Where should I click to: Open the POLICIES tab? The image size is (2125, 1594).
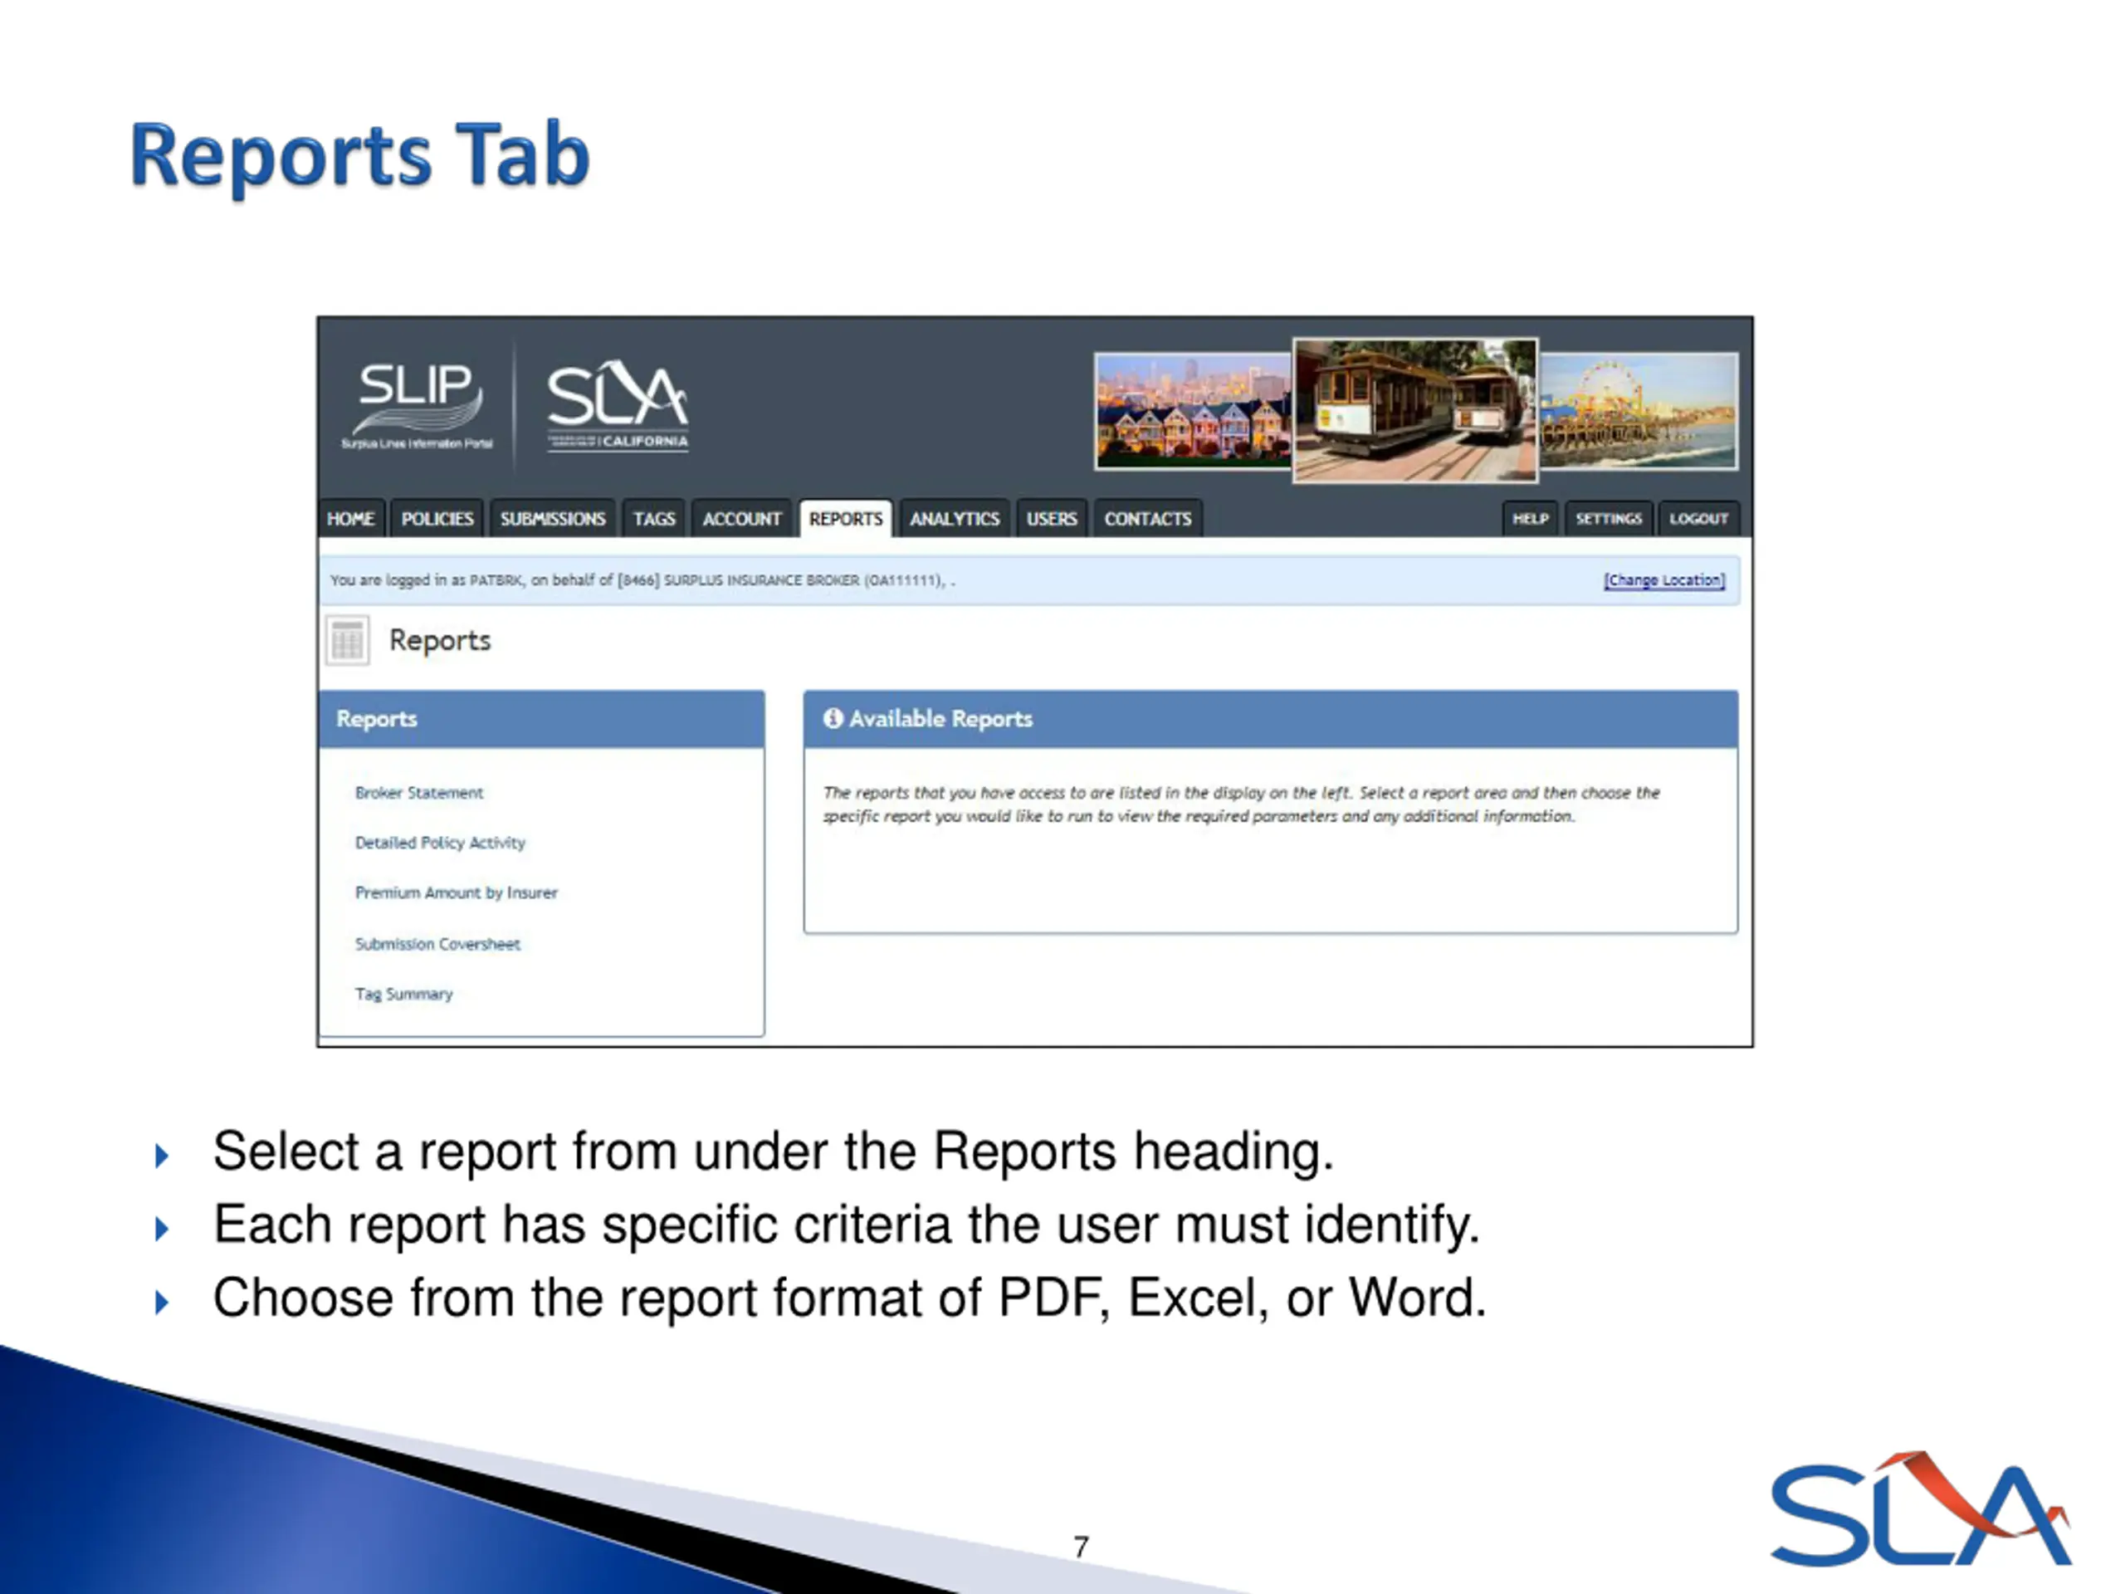(437, 519)
